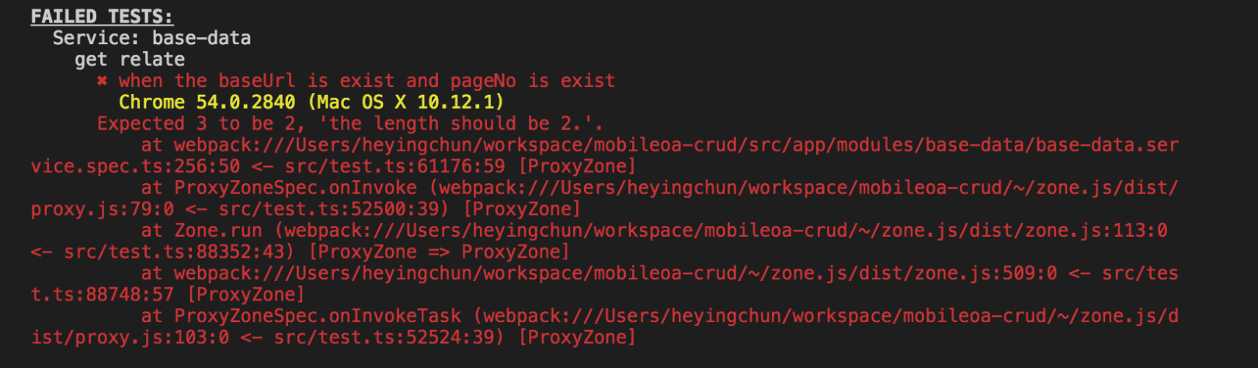
Task: Click the '[ProxyZone => ProxyZone]' text
Action: 439,252
